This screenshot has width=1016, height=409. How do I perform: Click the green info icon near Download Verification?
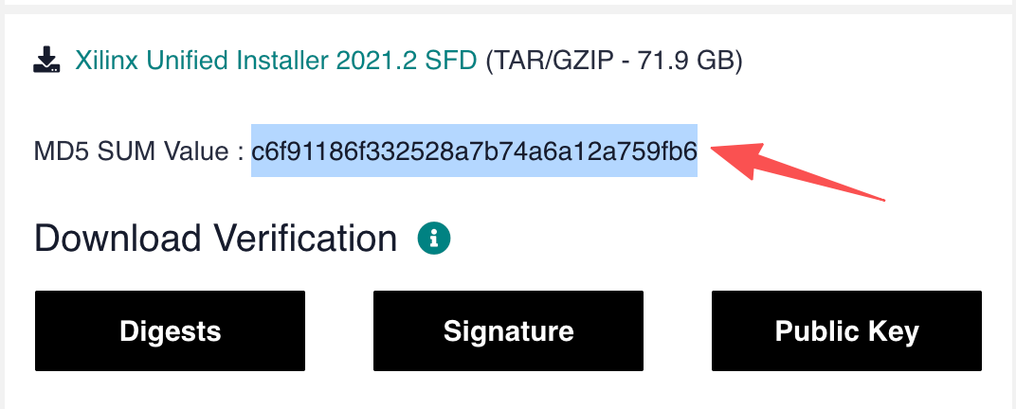(x=434, y=239)
